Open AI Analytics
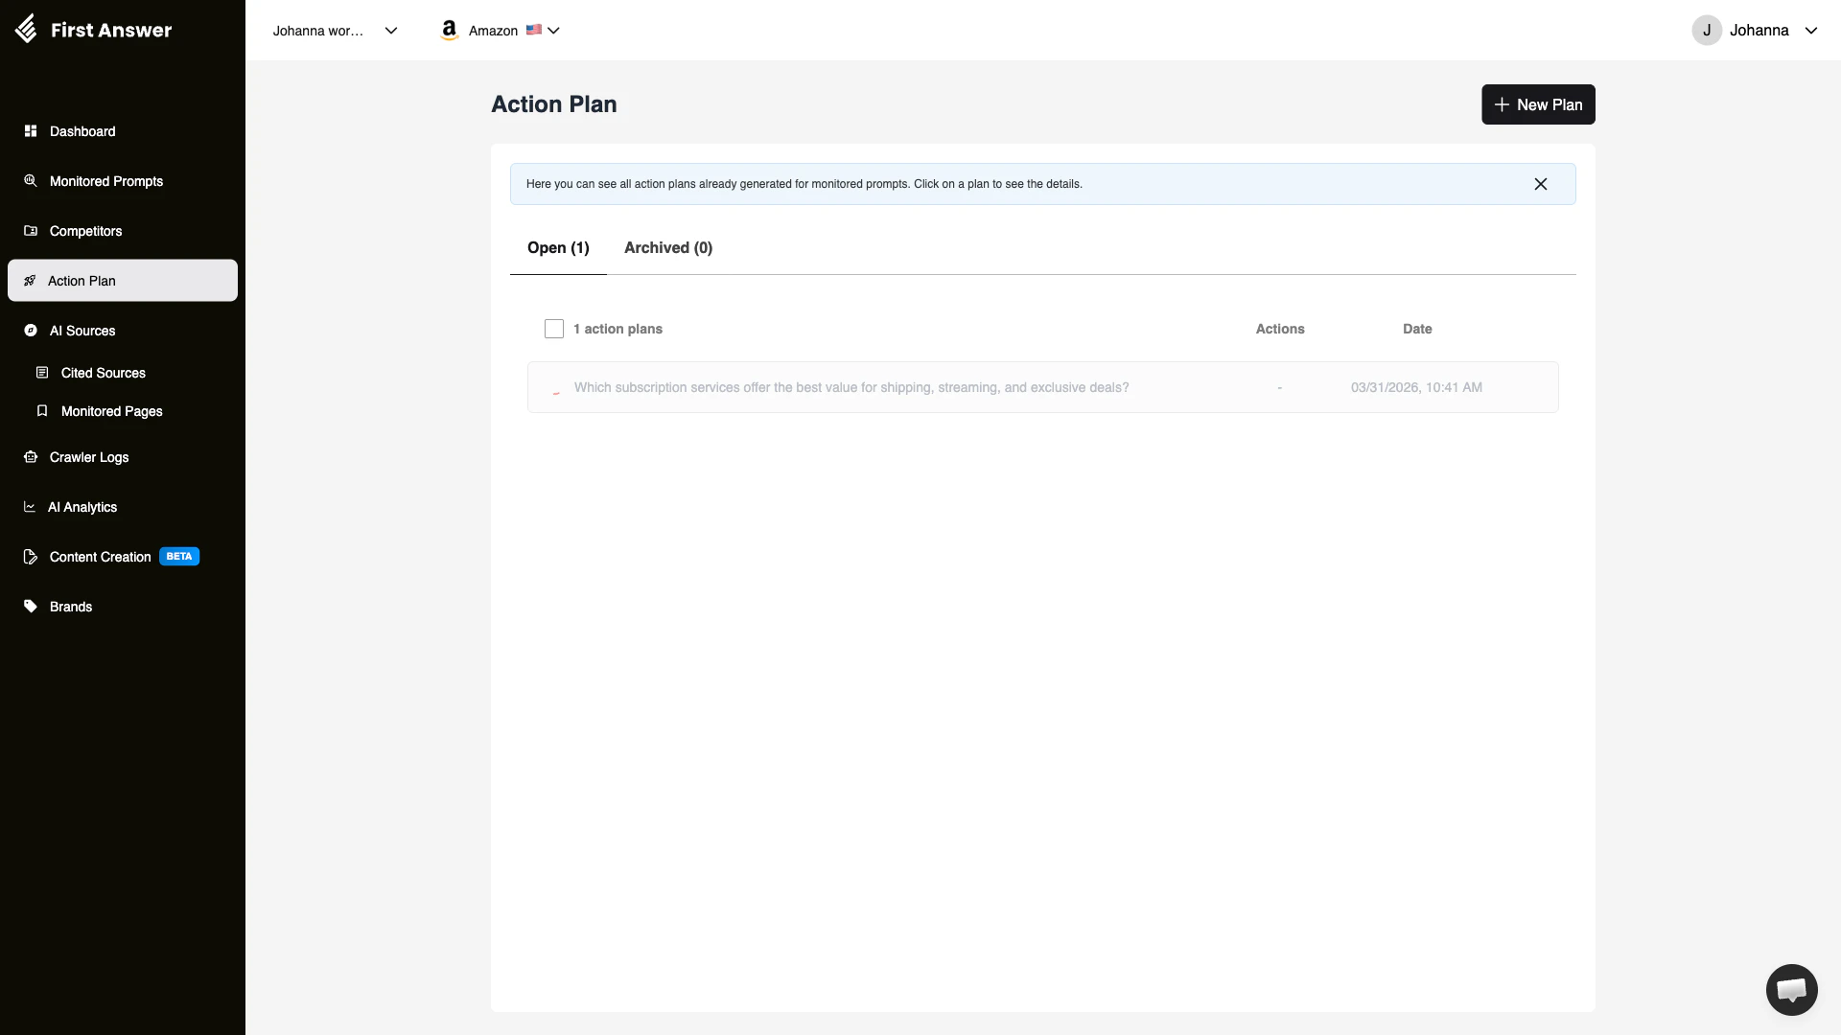The image size is (1841, 1035). click(82, 507)
